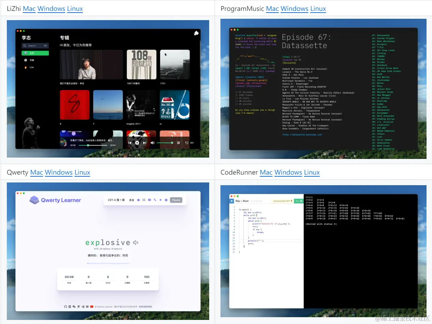The image size is (432, 324).
Task: Open the 1701 album cover
Action: pyautogui.click(x=175, y=65)
